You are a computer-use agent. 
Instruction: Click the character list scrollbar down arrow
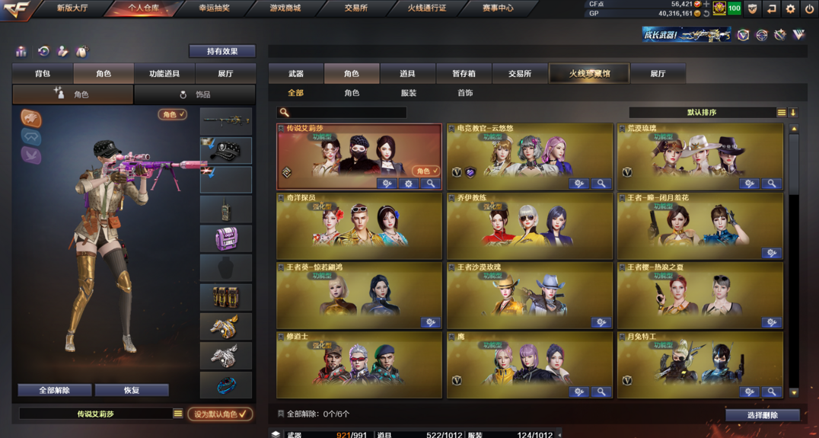[793, 392]
